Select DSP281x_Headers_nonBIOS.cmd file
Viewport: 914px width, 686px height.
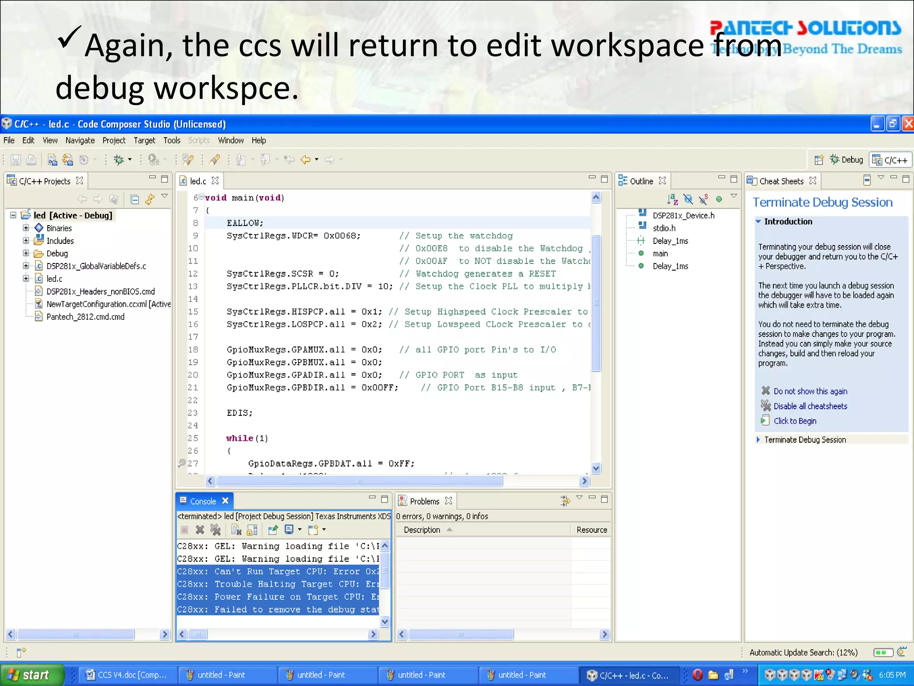coord(100,291)
